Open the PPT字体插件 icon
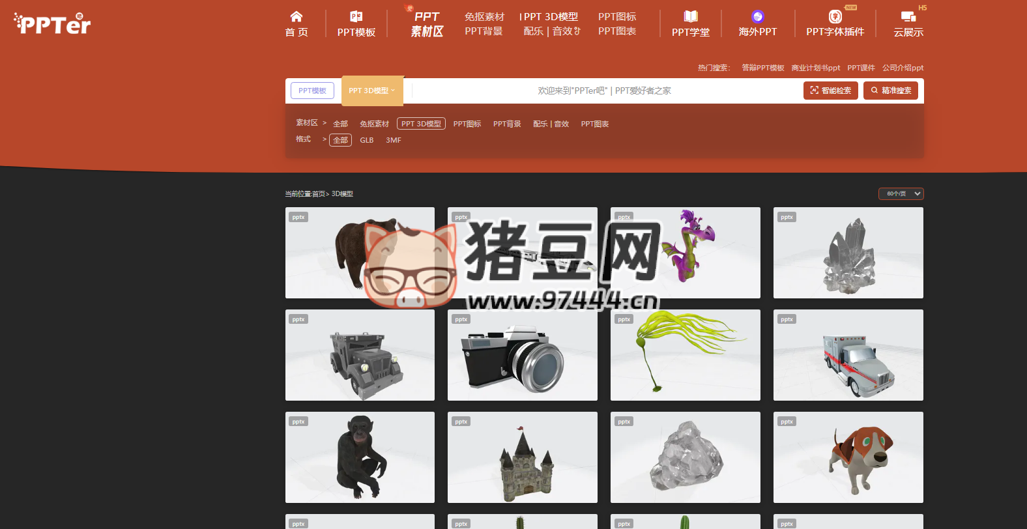 tap(835, 16)
